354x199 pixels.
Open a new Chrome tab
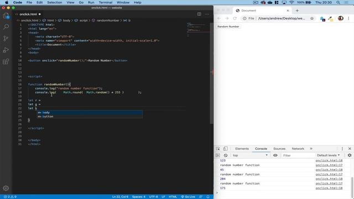click(x=297, y=11)
